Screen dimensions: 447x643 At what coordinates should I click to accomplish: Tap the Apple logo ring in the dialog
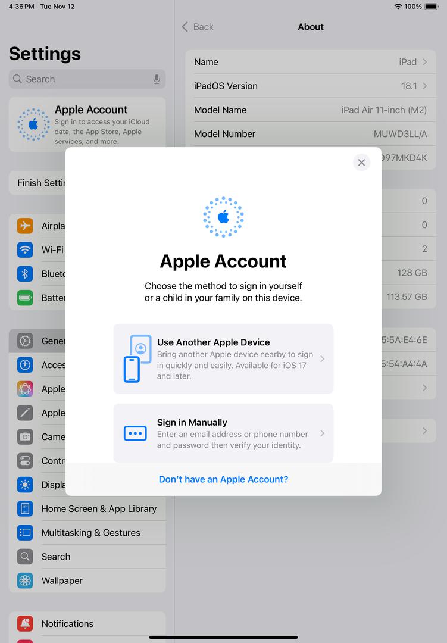[223, 217]
